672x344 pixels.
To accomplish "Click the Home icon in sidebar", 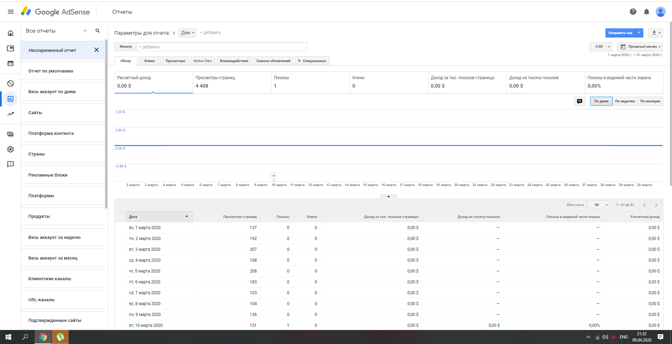I will (x=10, y=33).
